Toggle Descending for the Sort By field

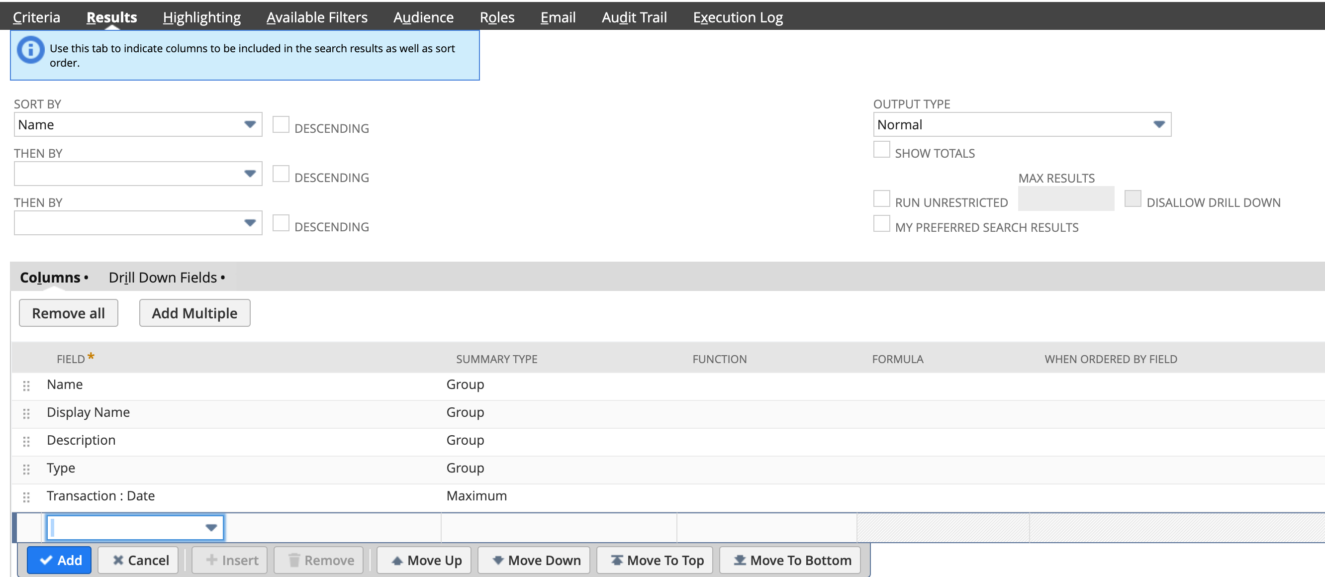(281, 124)
